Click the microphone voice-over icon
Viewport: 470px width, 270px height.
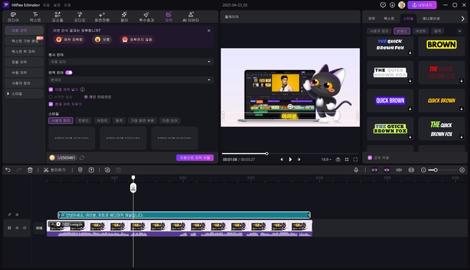[x=356, y=170]
